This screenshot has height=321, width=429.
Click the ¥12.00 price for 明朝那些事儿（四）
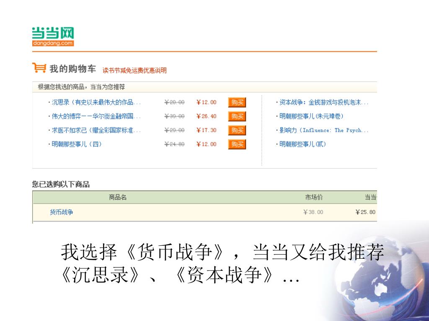pyautogui.click(x=206, y=144)
